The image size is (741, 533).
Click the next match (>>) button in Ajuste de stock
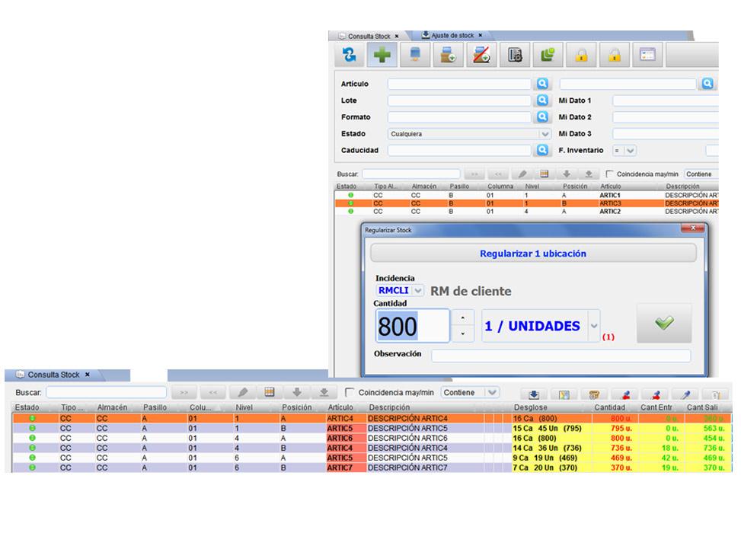[x=474, y=174]
